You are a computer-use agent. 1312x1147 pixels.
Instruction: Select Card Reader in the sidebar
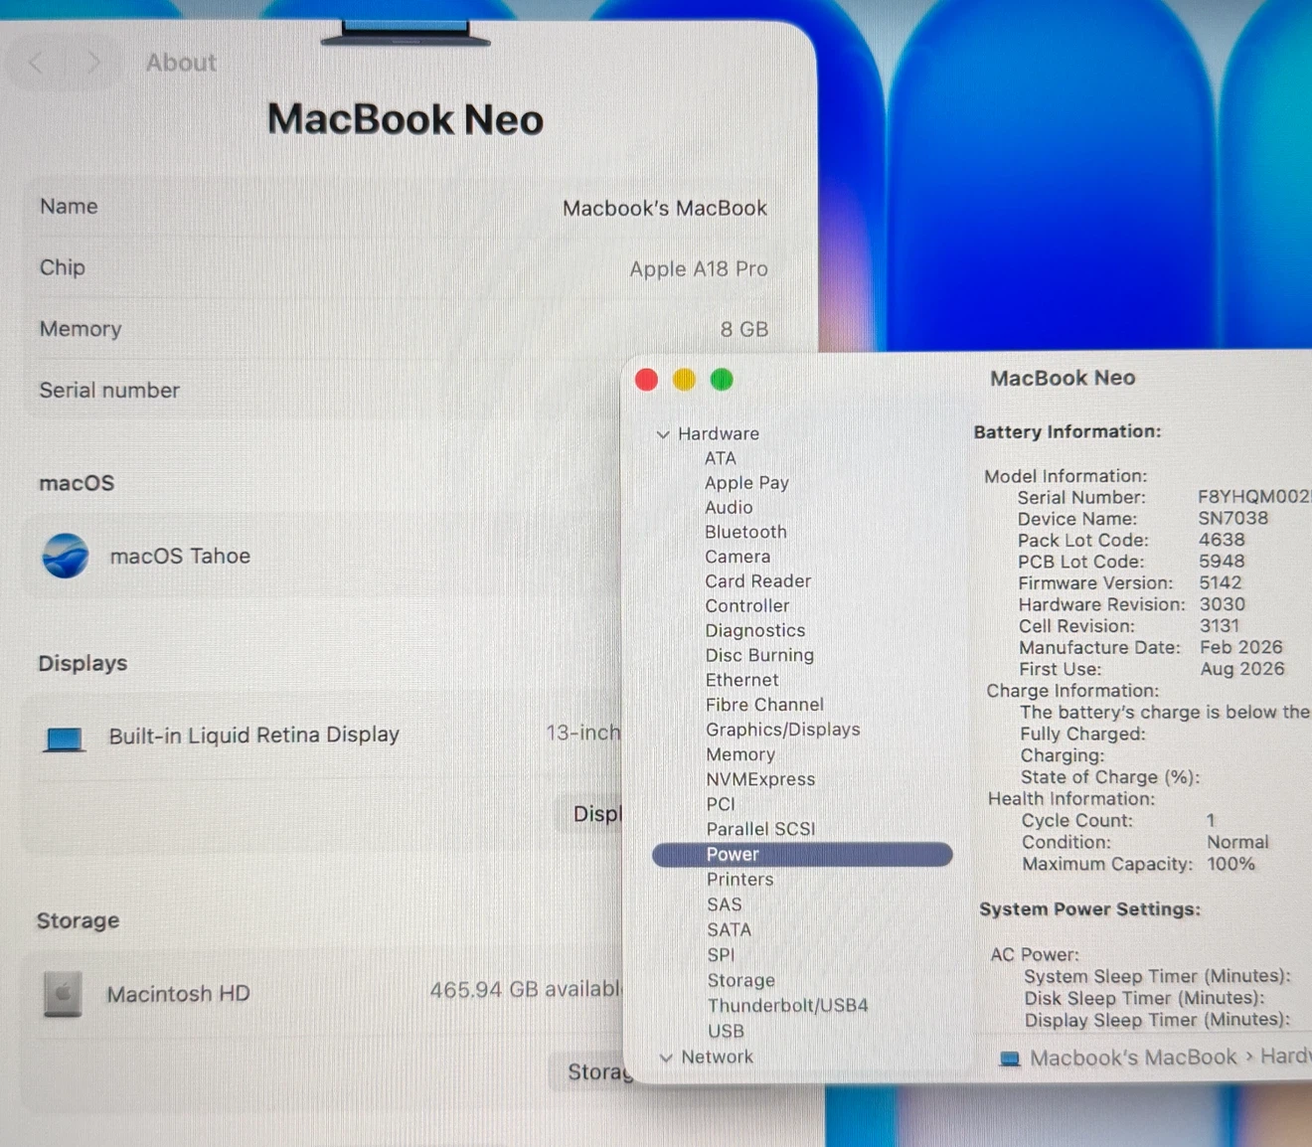click(x=758, y=580)
